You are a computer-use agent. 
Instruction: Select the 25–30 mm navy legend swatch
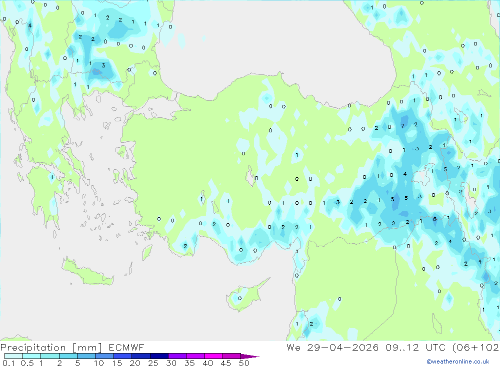[x=159, y=356]
